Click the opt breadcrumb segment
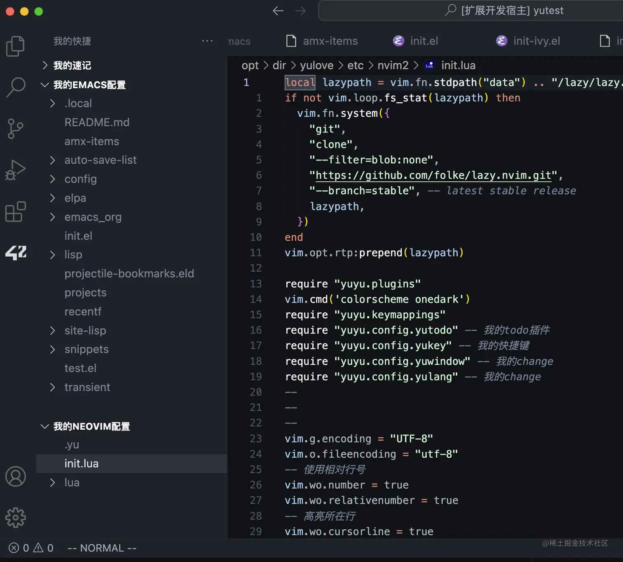The height and width of the screenshot is (562, 623). (x=250, y=65)
